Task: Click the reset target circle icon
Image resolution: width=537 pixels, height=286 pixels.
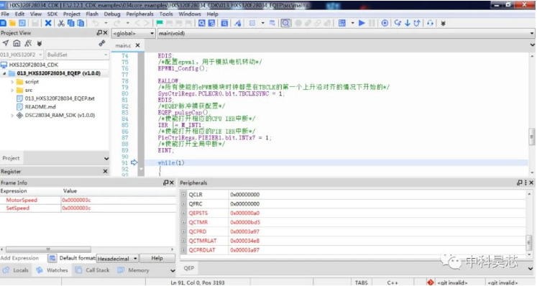Action: (x=385, y=23)
